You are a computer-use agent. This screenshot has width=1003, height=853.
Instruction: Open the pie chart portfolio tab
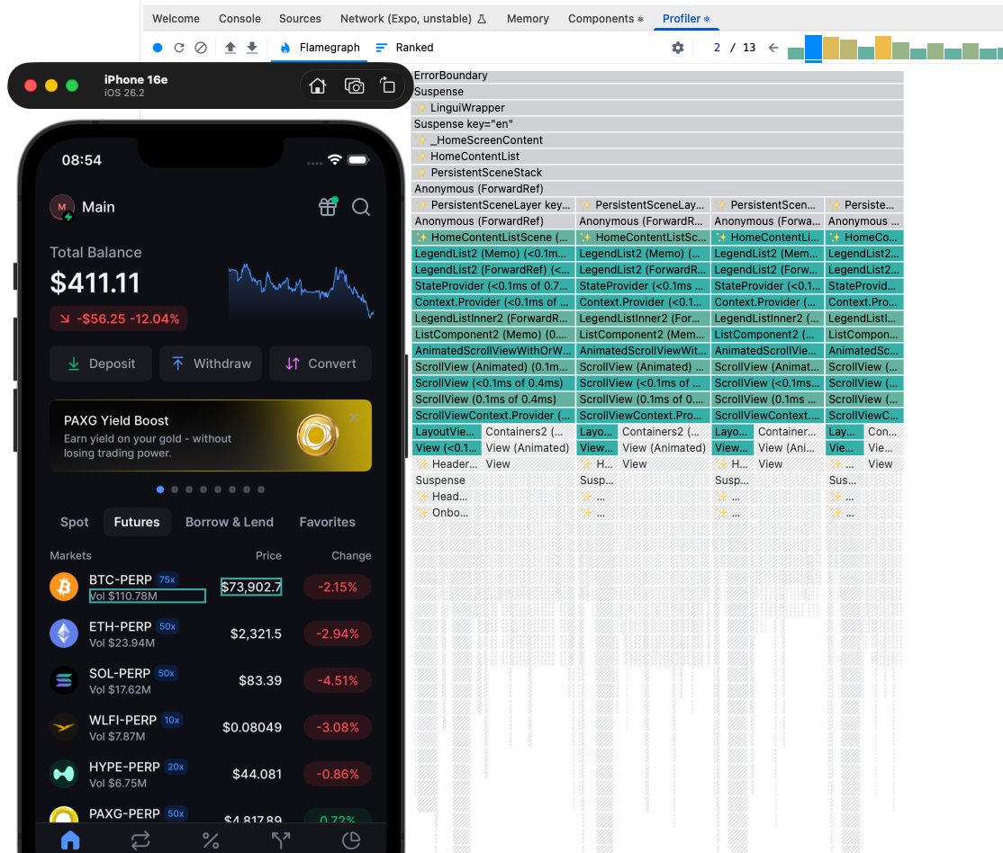pos(351,840)
